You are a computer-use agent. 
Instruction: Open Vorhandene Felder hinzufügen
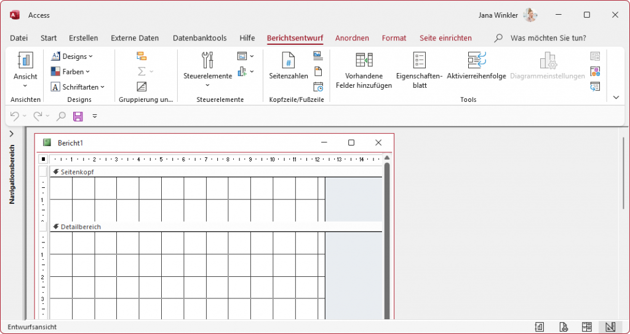(364, 71)
